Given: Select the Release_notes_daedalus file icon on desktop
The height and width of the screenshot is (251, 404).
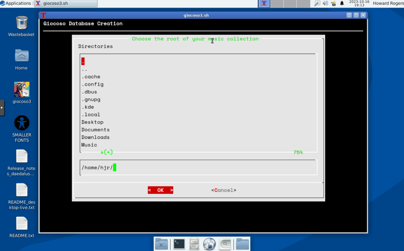Looking at the screenshot, I should pos(22,156).
